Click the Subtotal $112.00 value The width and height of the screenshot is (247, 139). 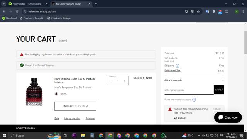click(x=220, y=53)
